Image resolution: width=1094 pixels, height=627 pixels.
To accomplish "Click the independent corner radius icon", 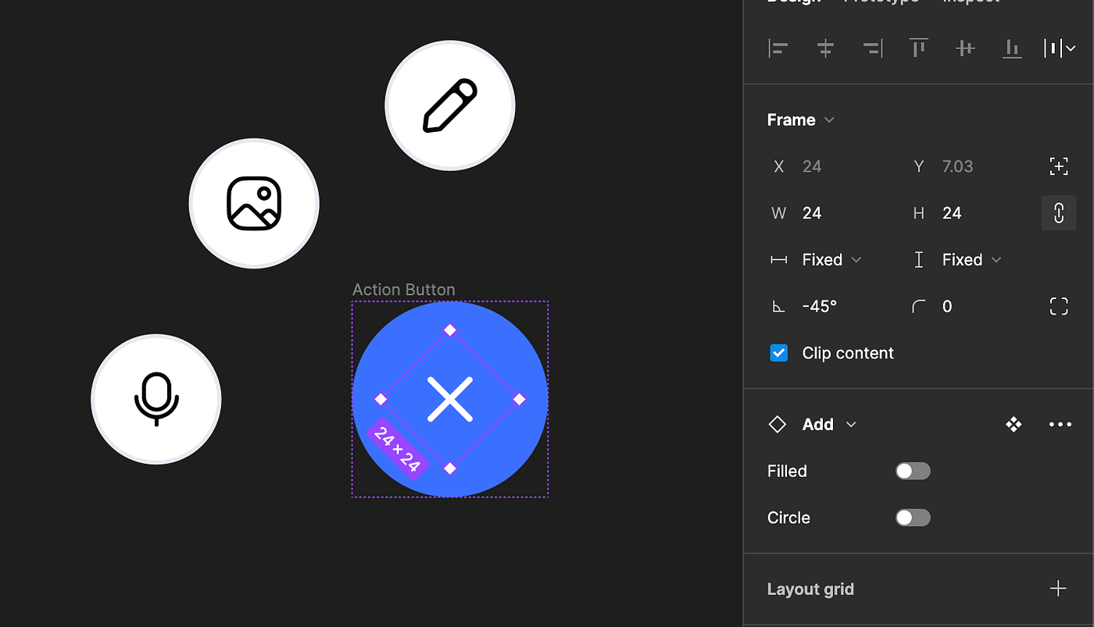I will click(1059, 305).
